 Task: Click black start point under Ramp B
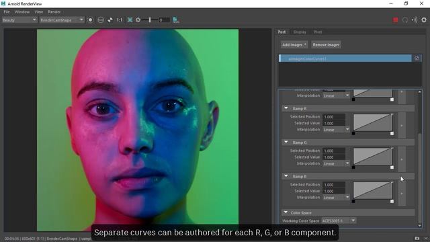point(353,202)
